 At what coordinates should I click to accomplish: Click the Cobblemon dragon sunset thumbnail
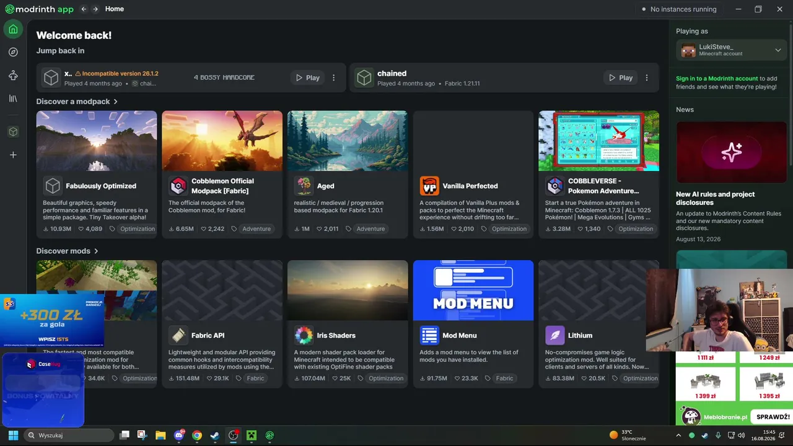click(222, 141)
